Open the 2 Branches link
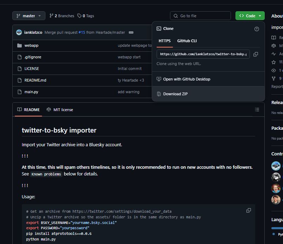The height and width of the screenshot is (244, 283). coord(62,16)
